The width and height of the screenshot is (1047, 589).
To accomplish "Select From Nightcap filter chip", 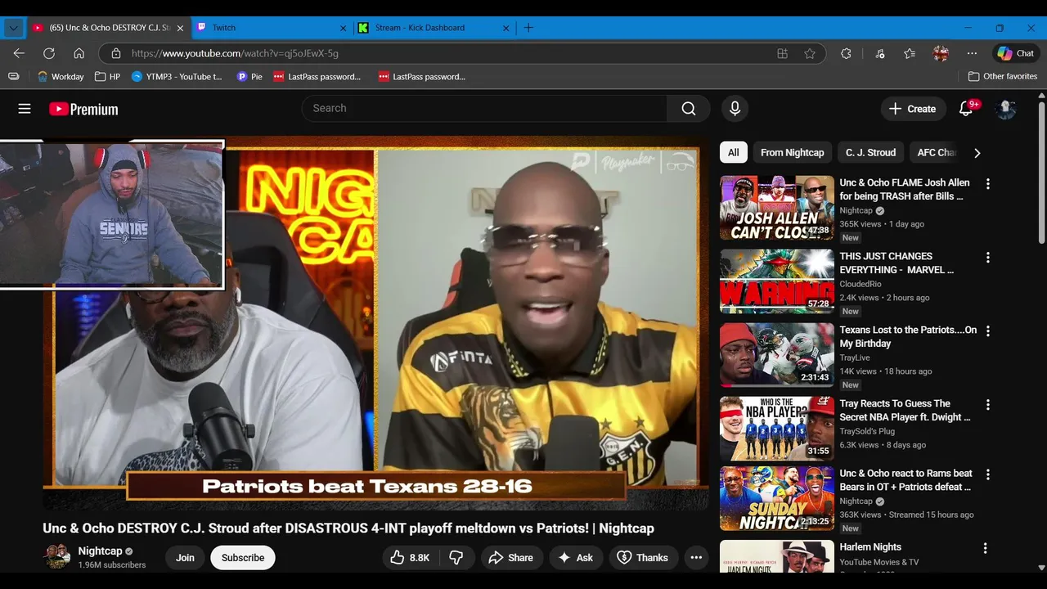I will tap(792, 152).
